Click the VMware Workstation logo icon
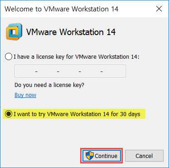The image size is (169, 168). pos(14,32)
